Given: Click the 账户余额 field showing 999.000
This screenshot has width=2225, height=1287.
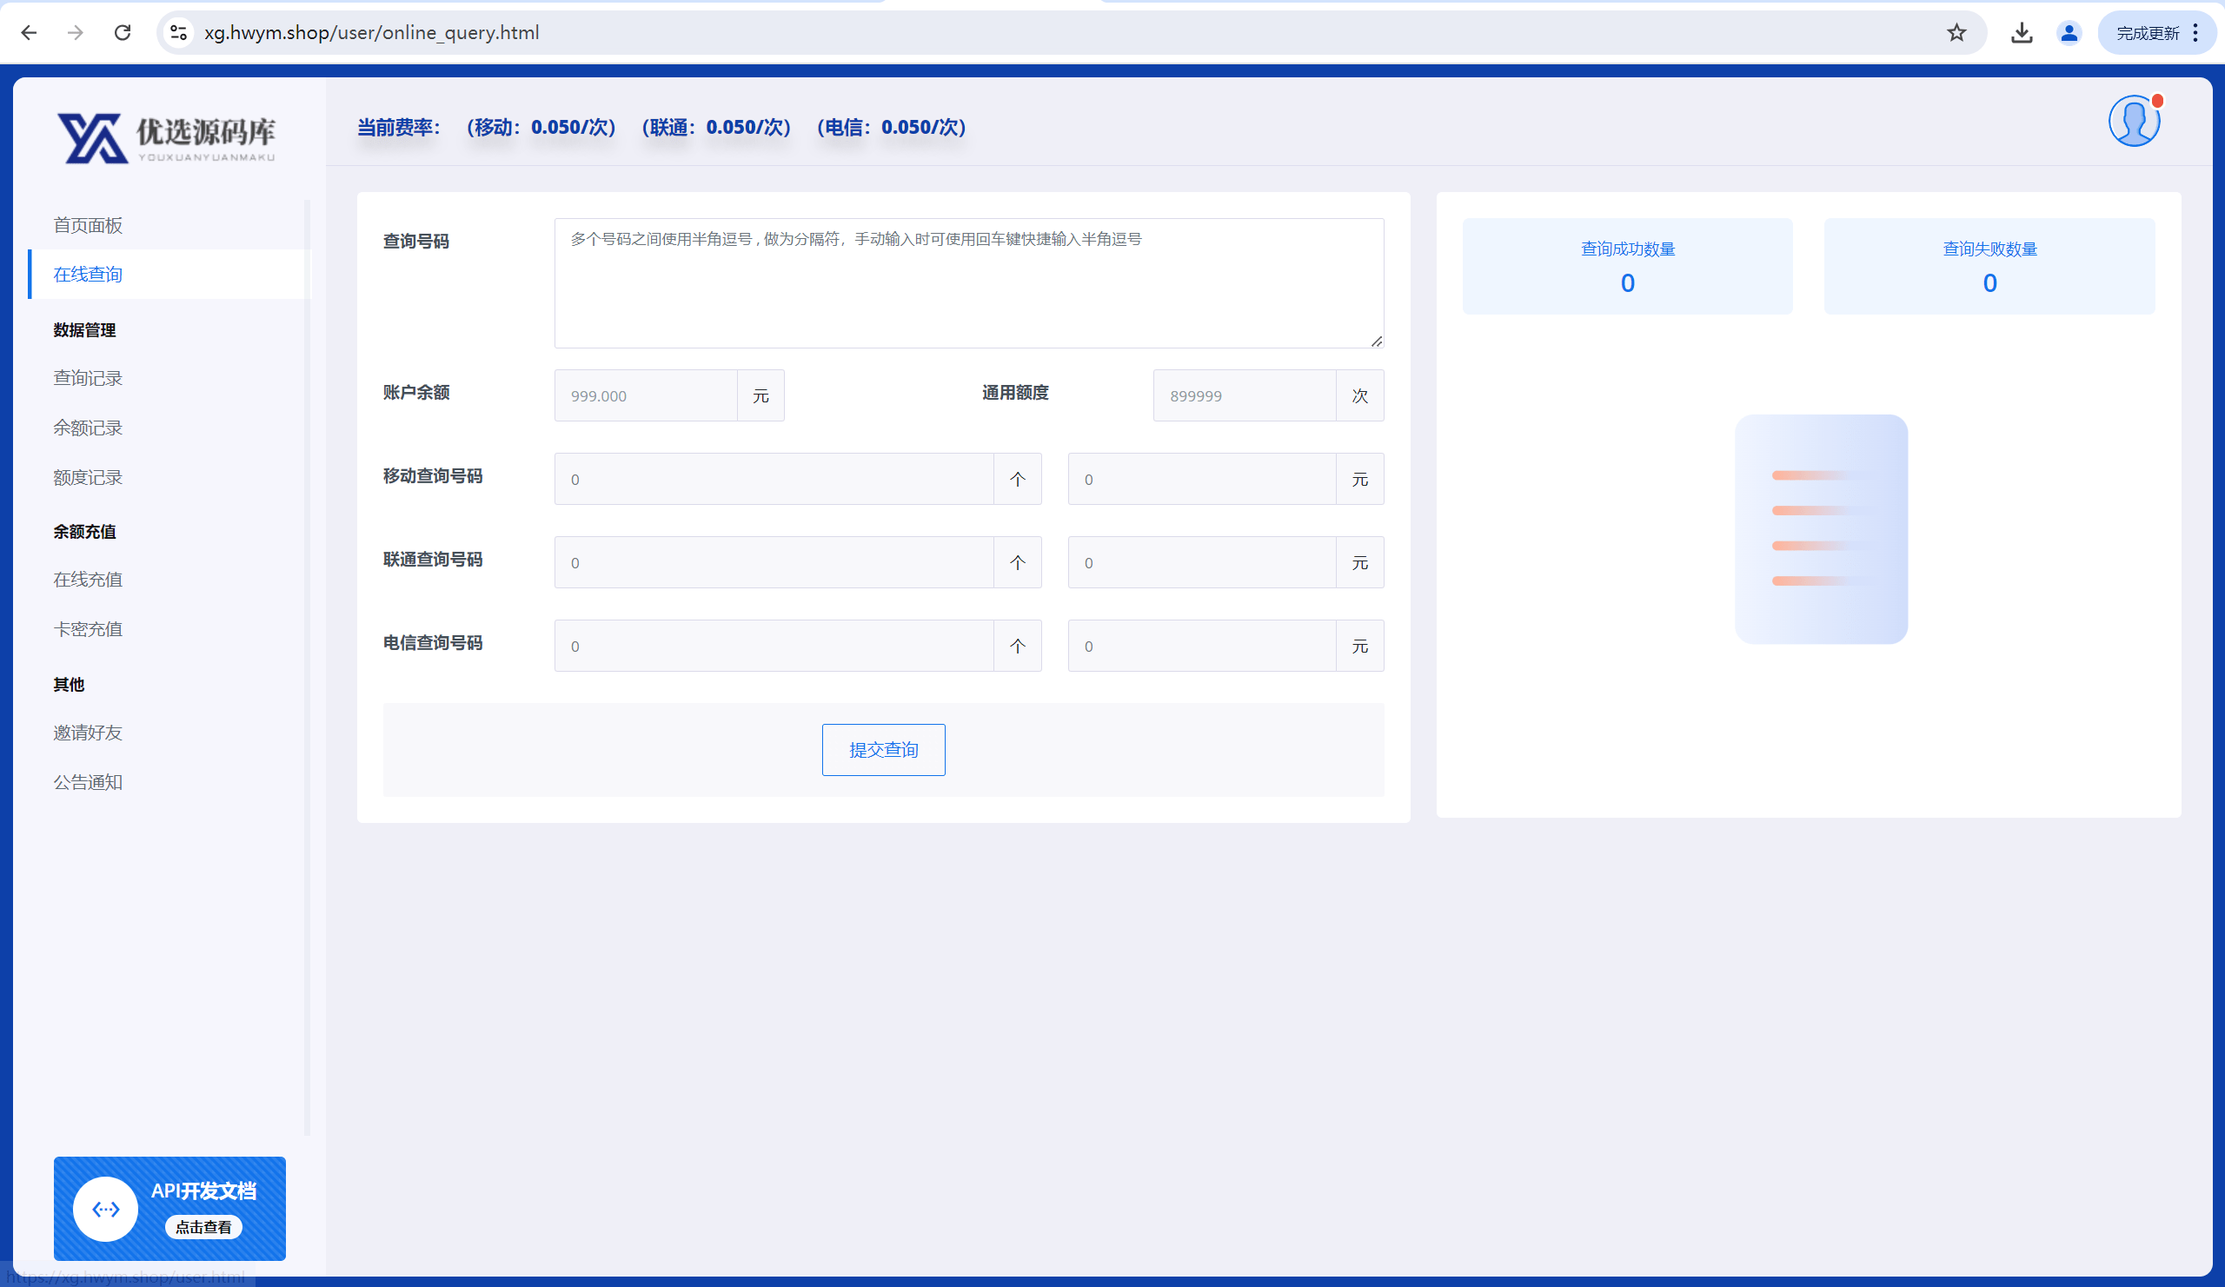Looking at the screenshot, I should point(646,395).
